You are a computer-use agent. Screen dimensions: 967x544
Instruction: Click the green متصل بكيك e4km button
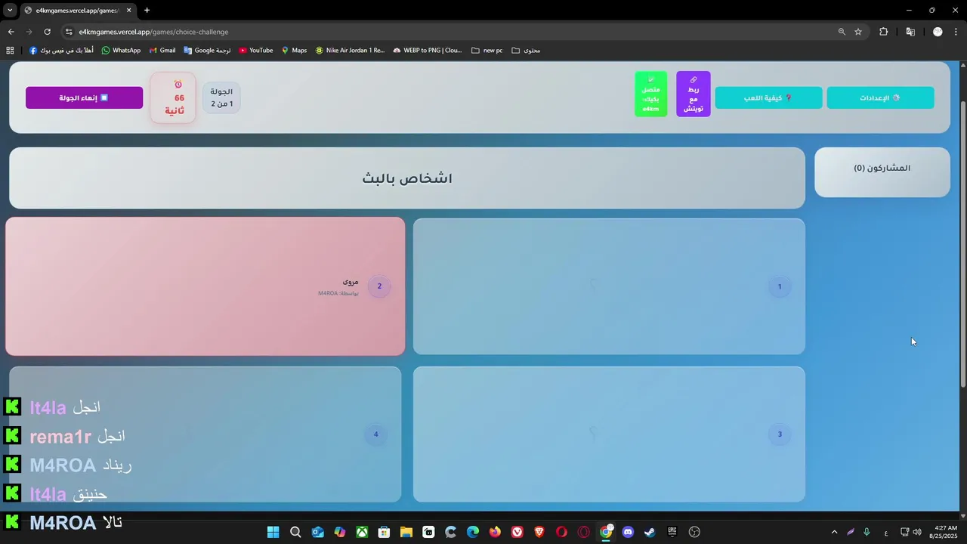650,94
